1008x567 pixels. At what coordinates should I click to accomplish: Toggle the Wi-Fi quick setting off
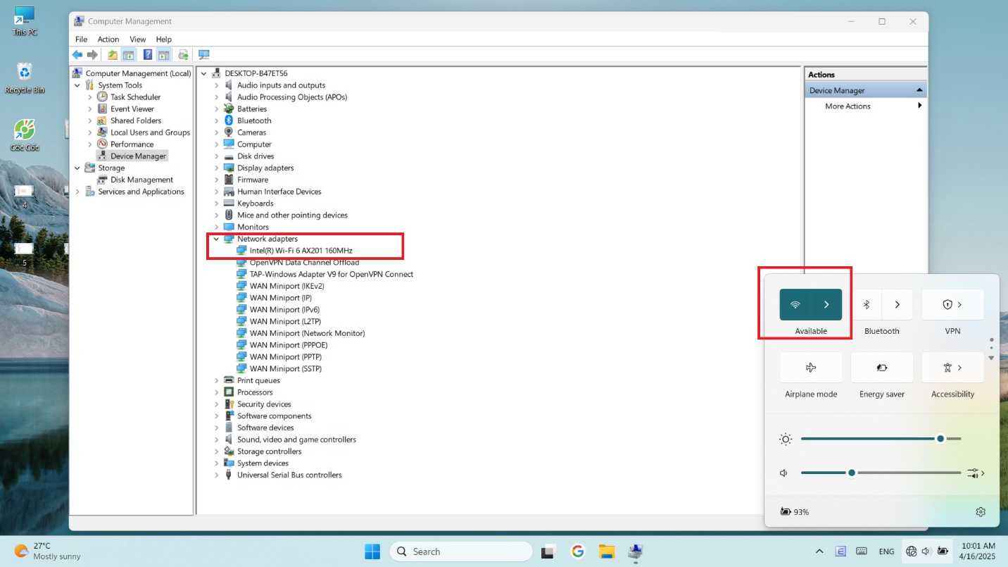[795, 305]
